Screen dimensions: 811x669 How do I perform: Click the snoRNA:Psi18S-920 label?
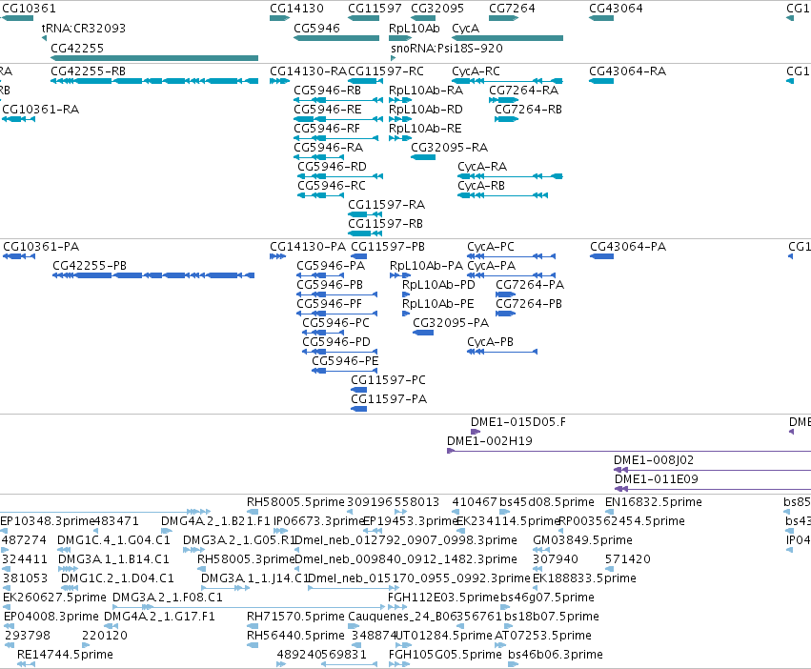447,48
